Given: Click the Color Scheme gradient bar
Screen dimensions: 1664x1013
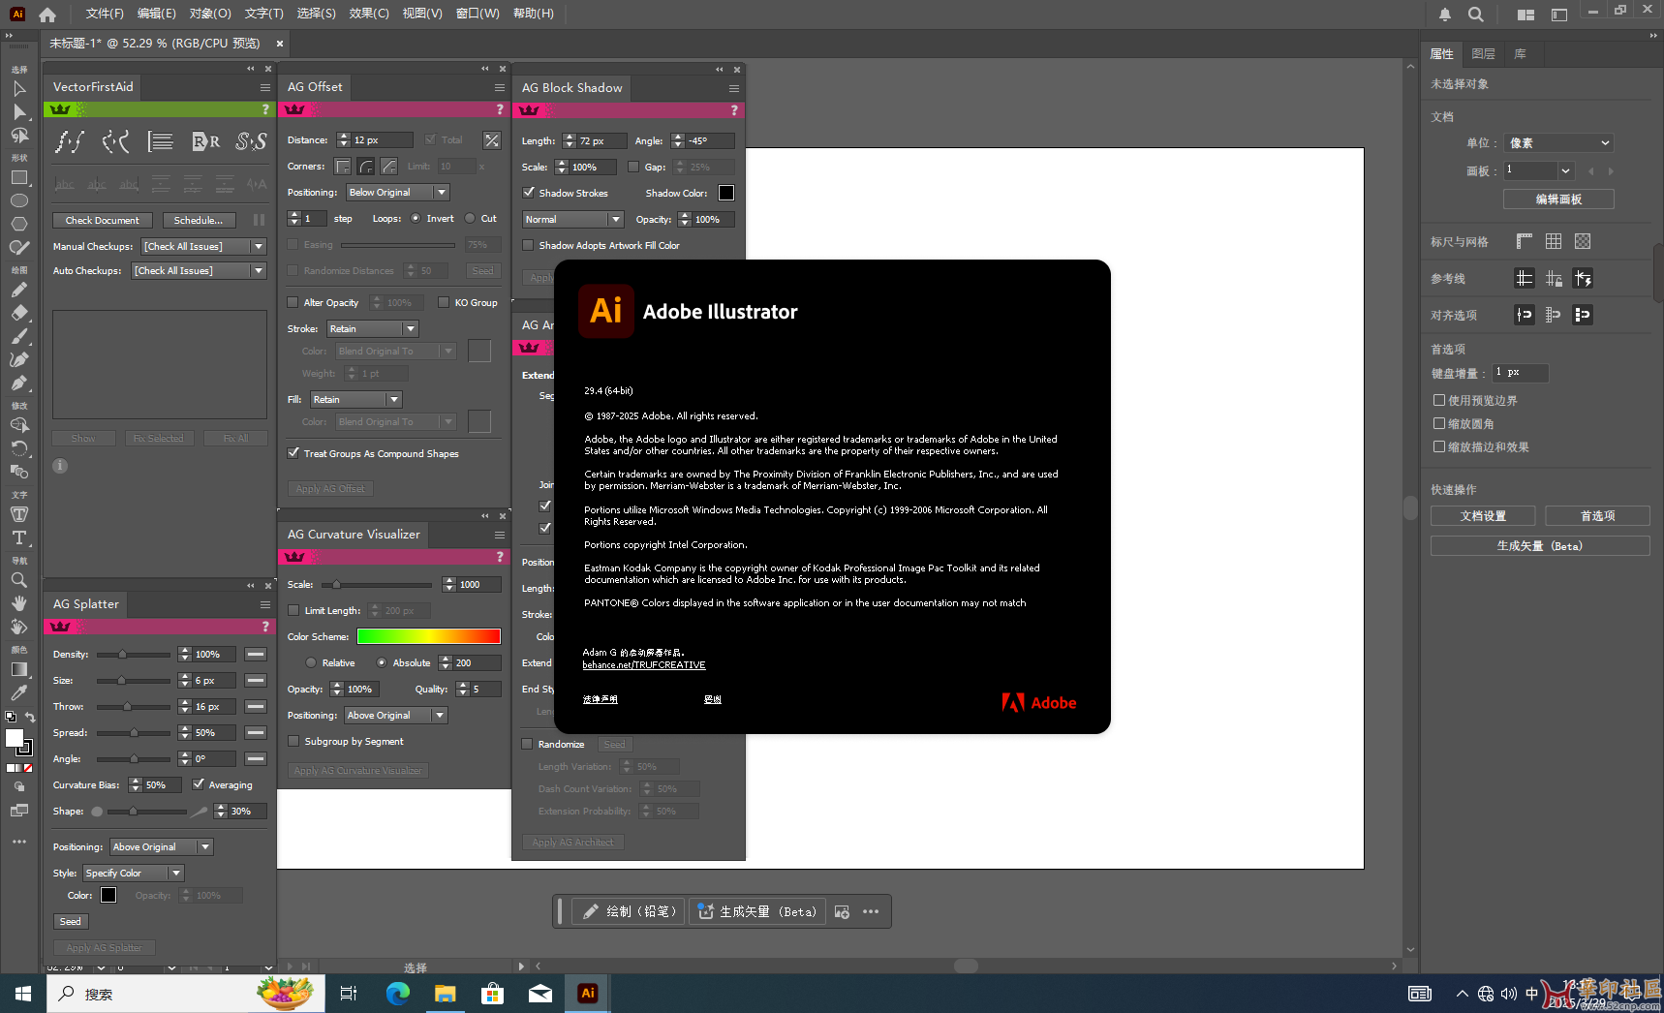Looking at the screenshot, I should [429, 636].
